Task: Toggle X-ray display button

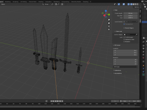Action: point(129,4)
